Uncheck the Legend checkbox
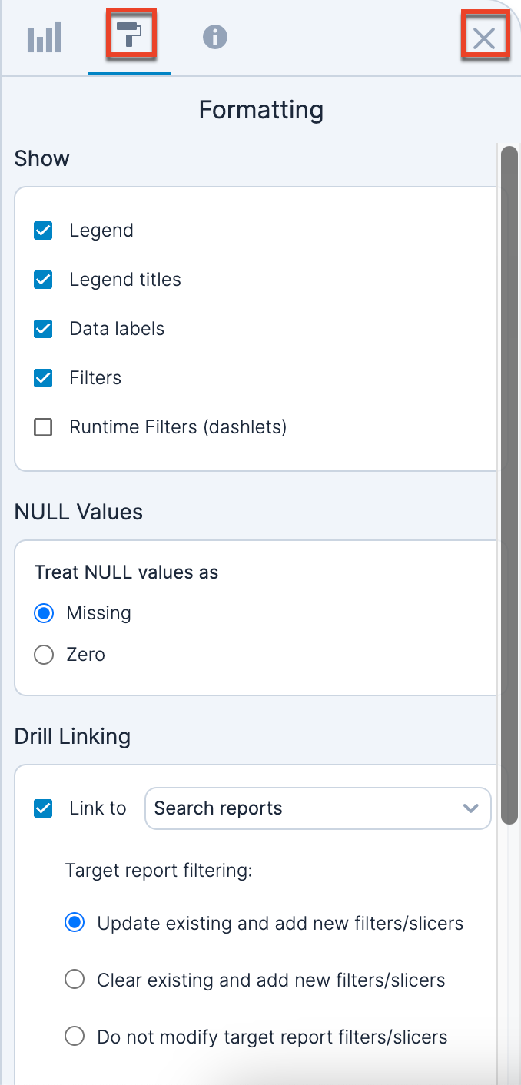The image size is (521, 1085). 44,231
